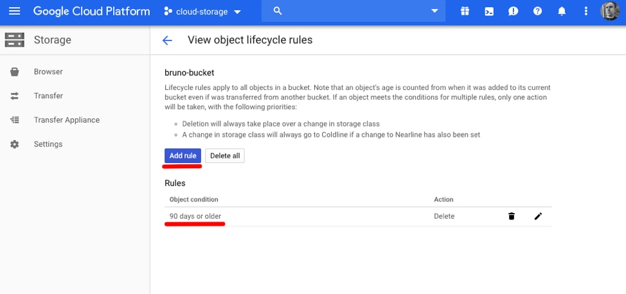Go back using the left arrow
Screen dimensions: 626x294
[x=167, y=40]
